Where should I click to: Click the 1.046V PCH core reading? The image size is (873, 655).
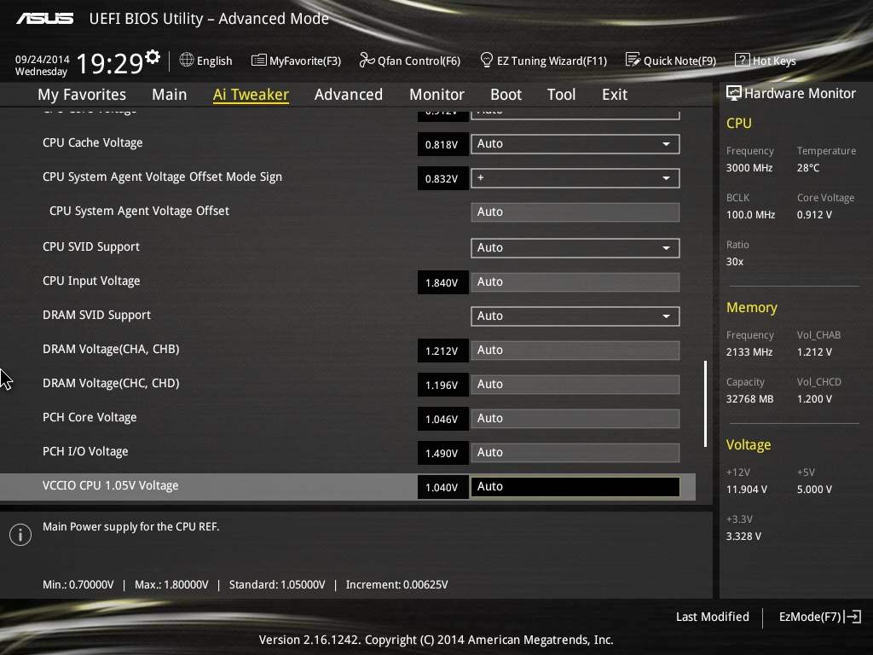click(x=442, y=420)
